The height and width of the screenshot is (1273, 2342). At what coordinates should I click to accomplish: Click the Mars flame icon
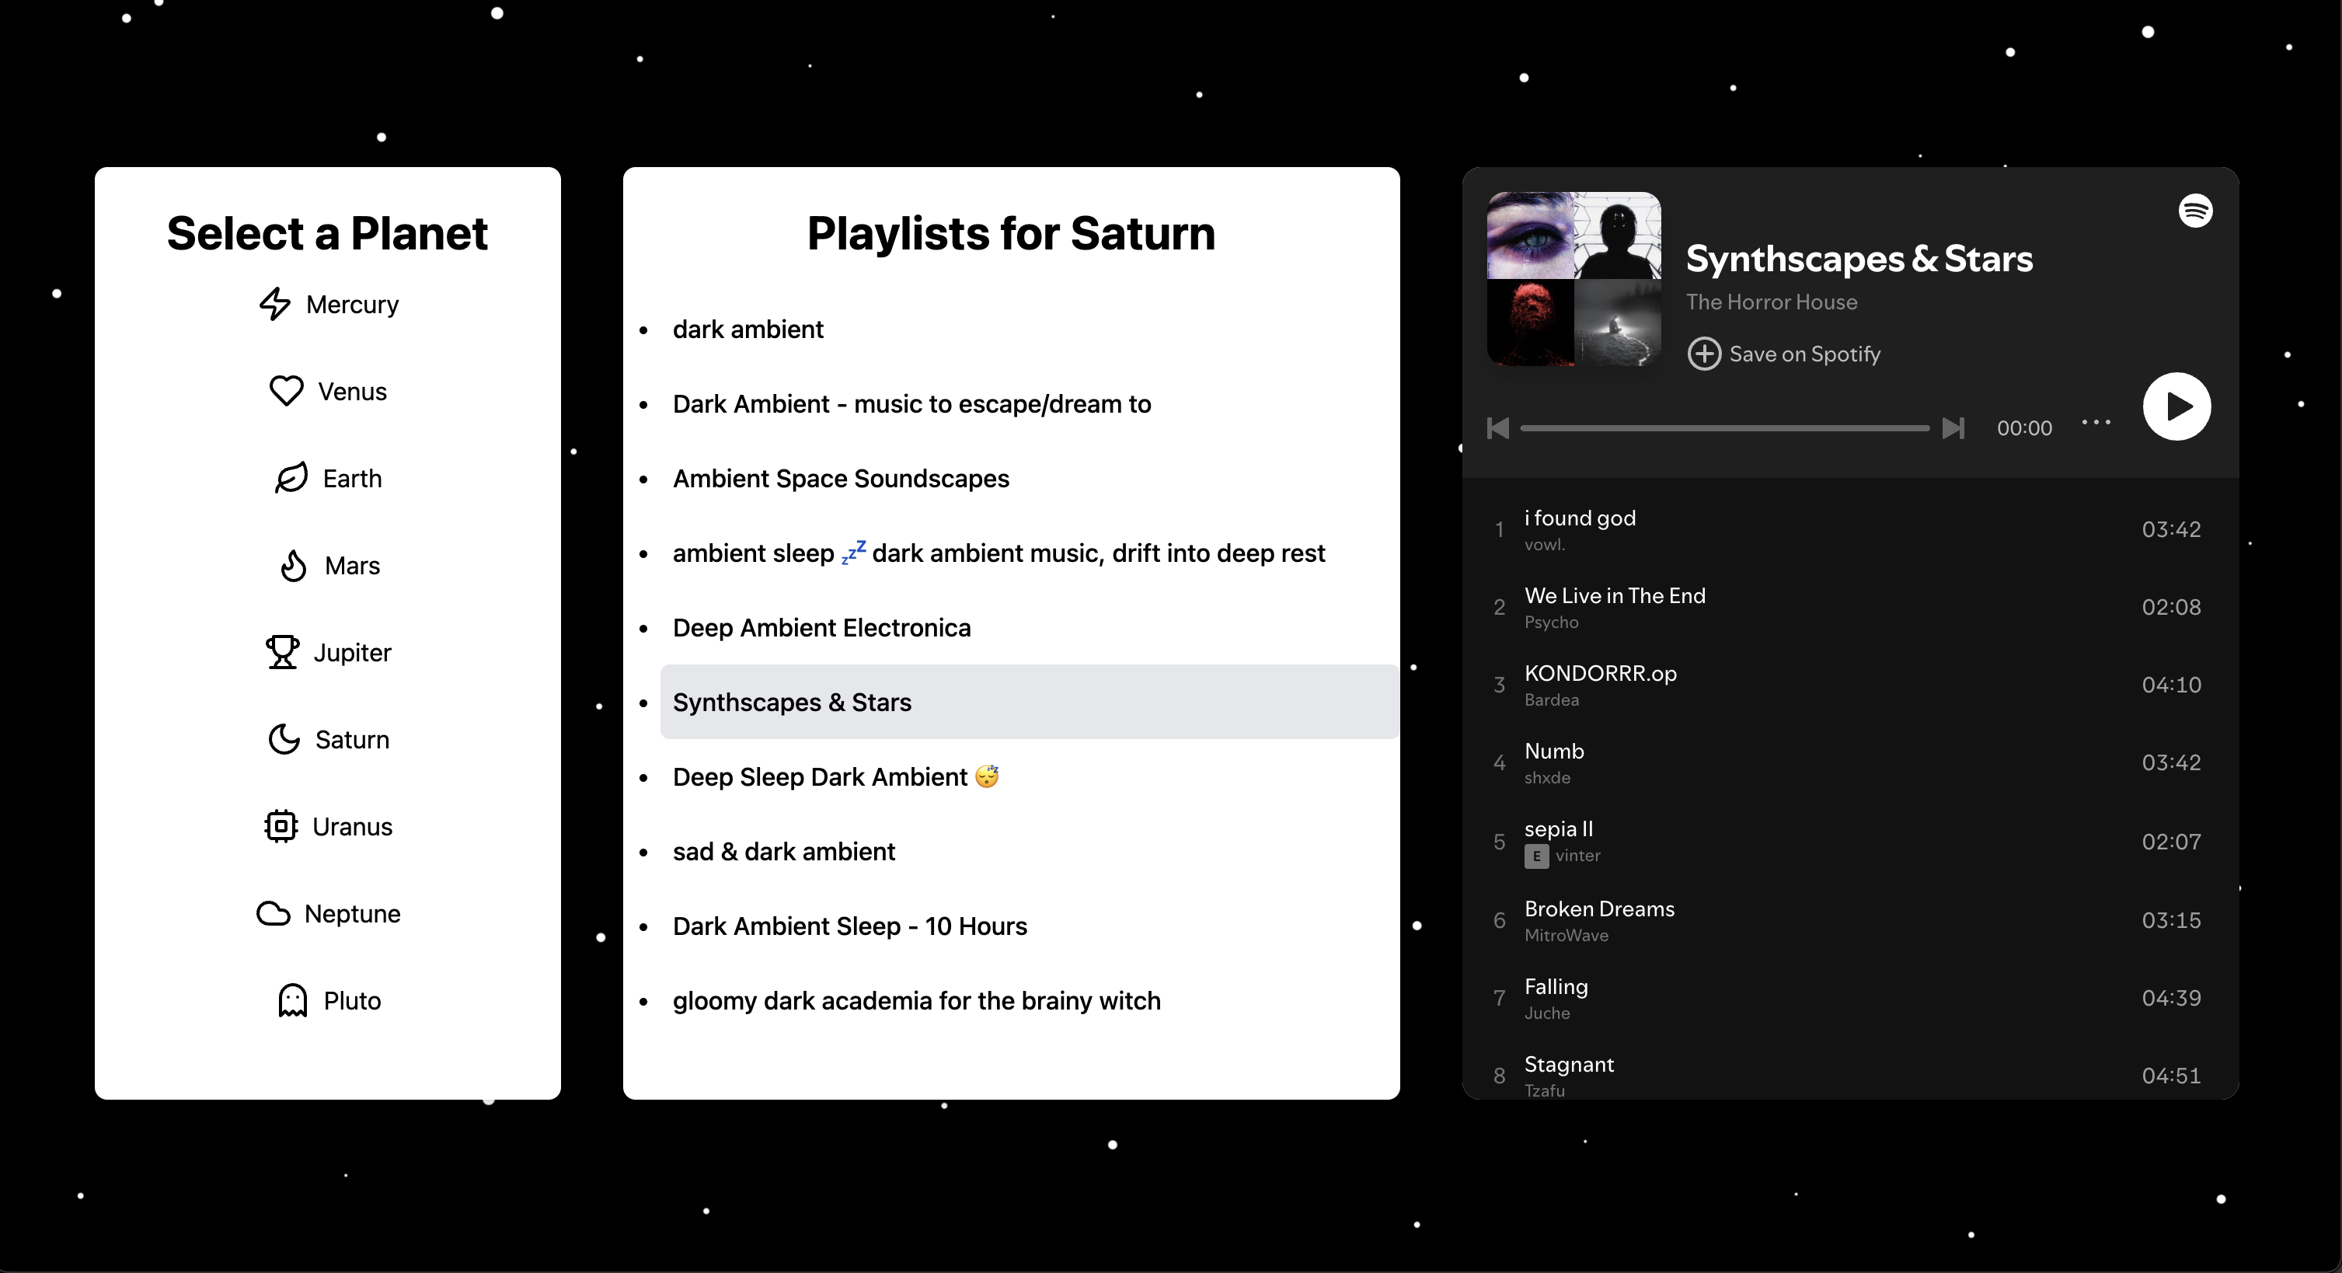(x=293, y=566)
